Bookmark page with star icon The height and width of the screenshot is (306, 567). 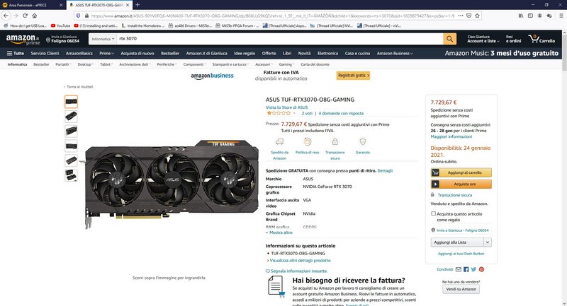tap(477, 16)
